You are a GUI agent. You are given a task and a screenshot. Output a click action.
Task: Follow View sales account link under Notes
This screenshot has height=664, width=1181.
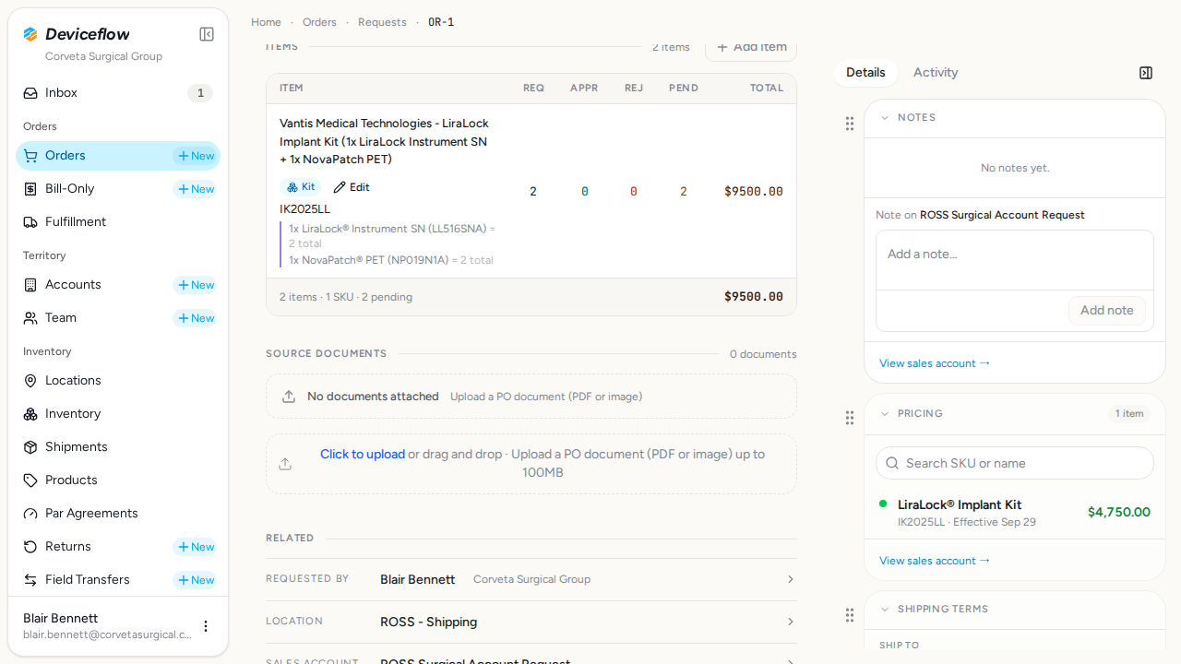tap(935, 363)
